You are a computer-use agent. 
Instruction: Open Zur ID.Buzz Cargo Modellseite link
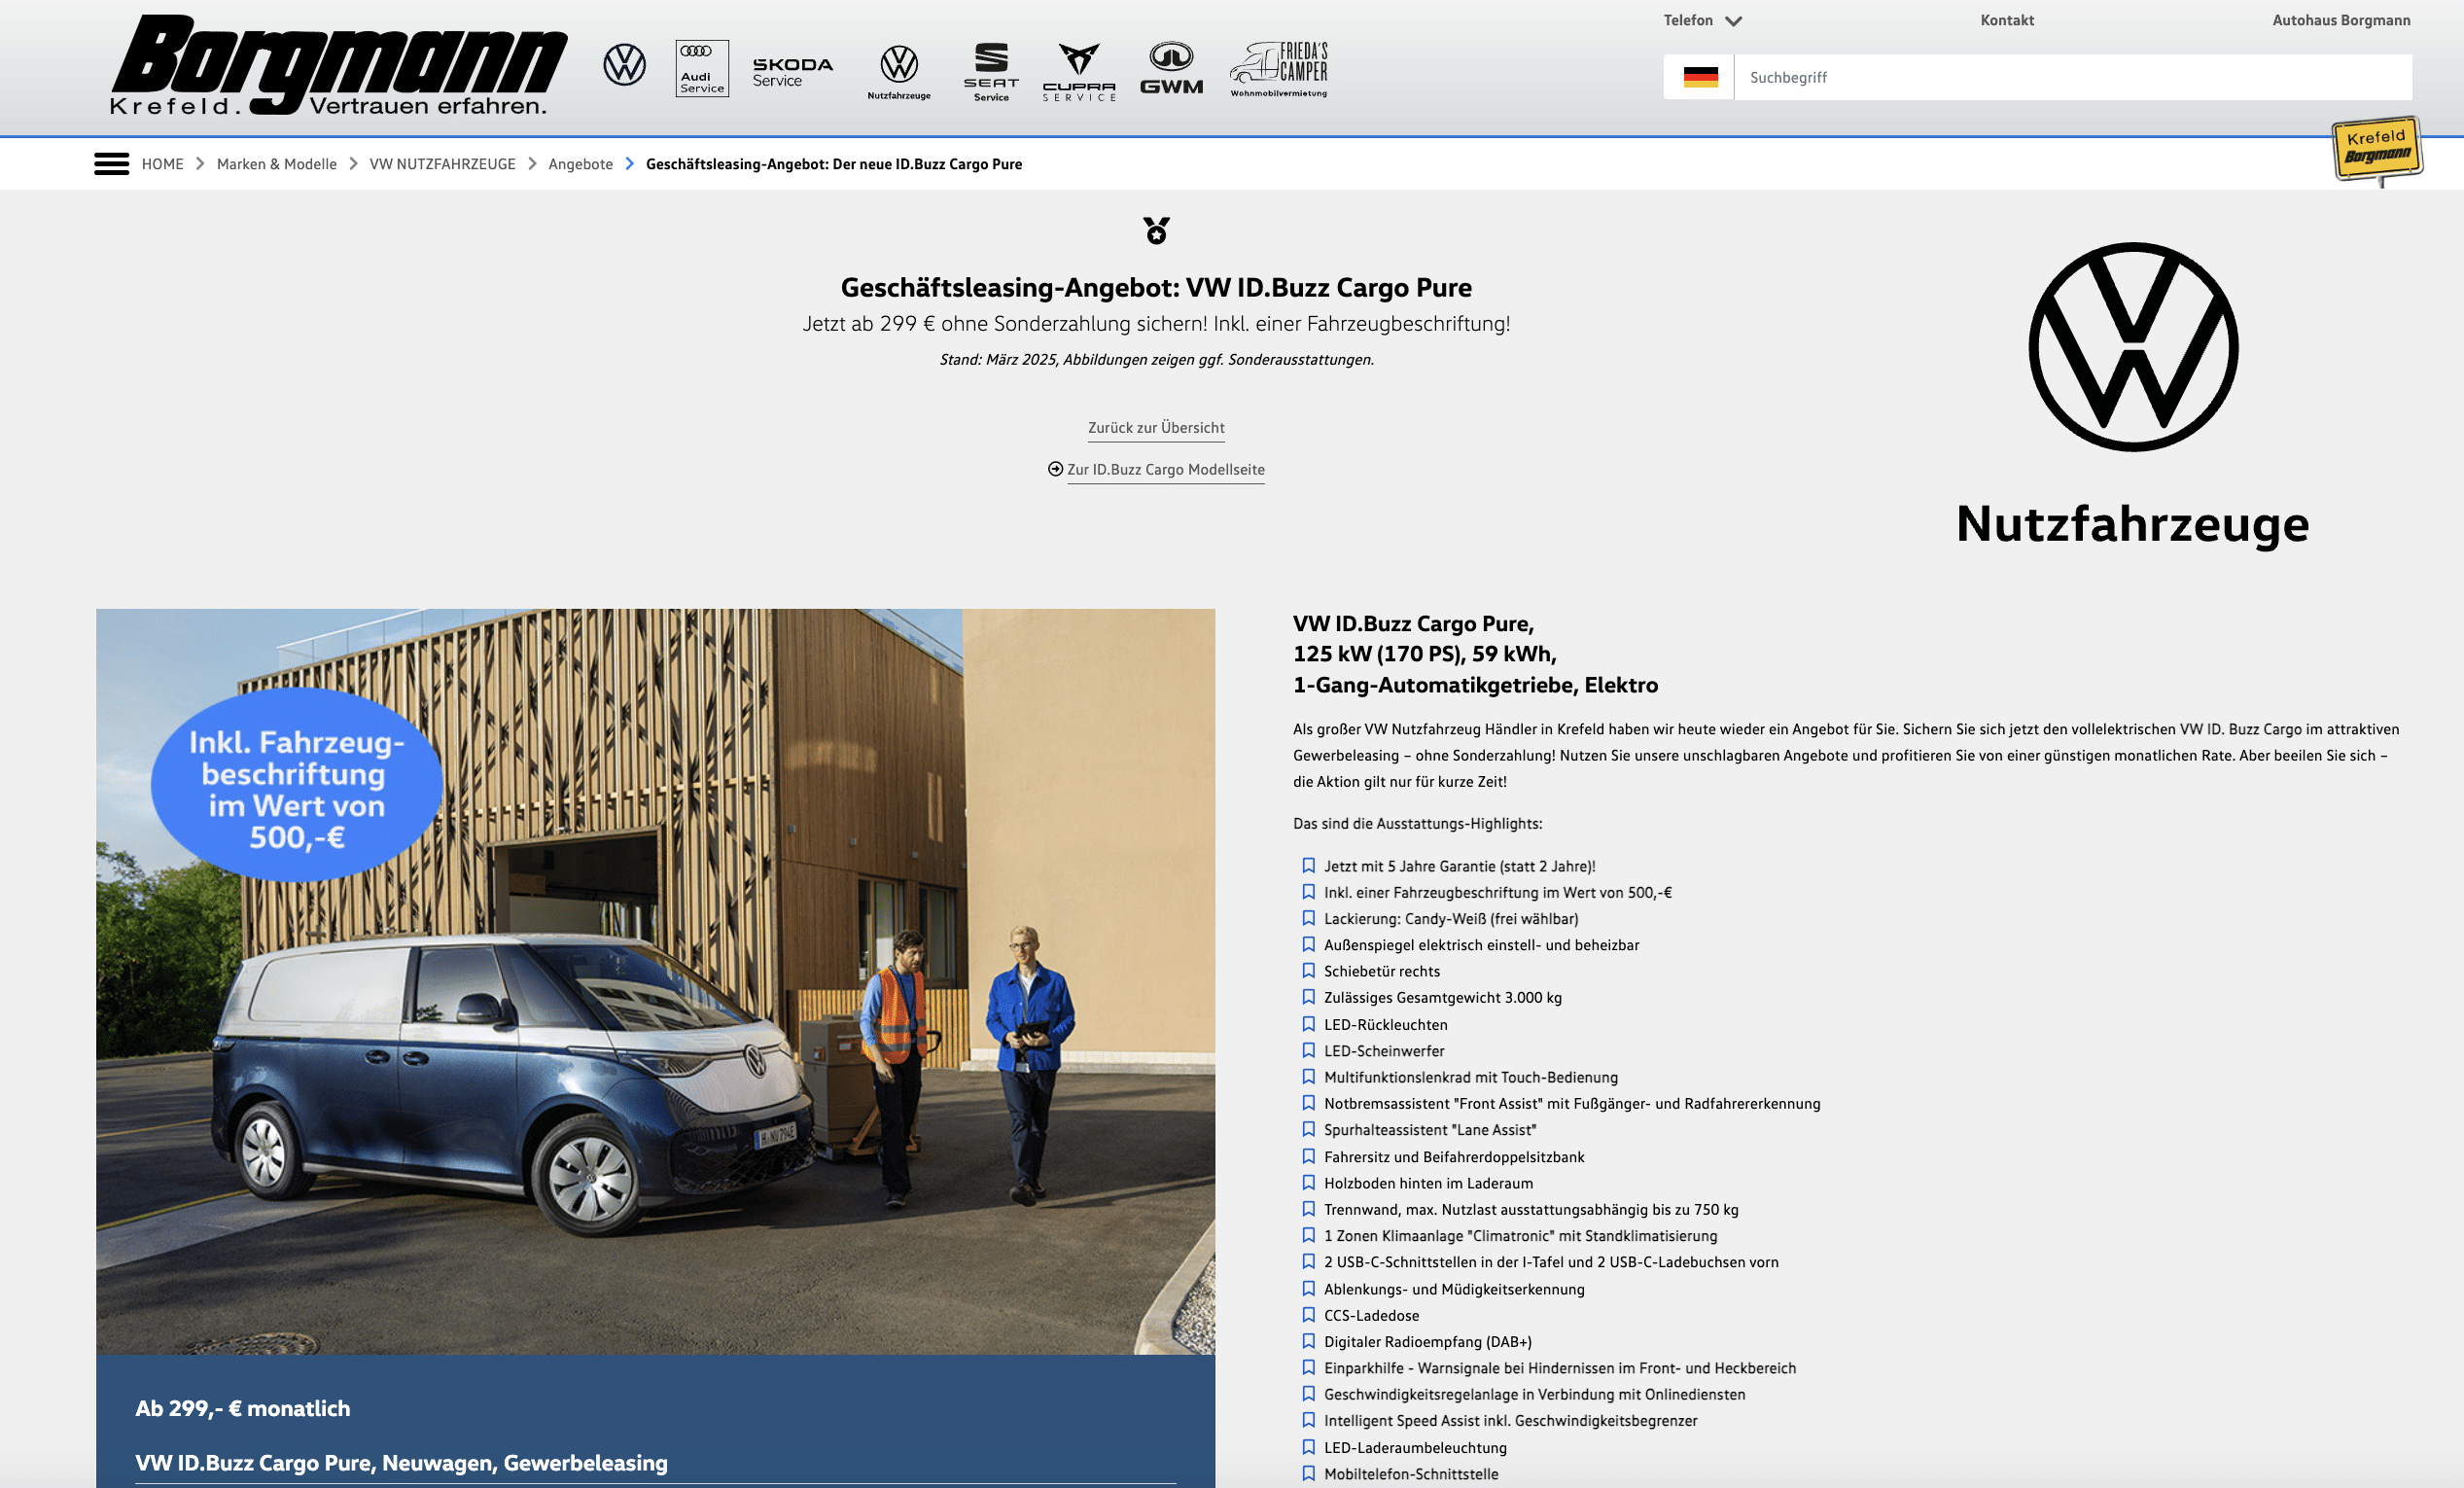(1166, 470)
